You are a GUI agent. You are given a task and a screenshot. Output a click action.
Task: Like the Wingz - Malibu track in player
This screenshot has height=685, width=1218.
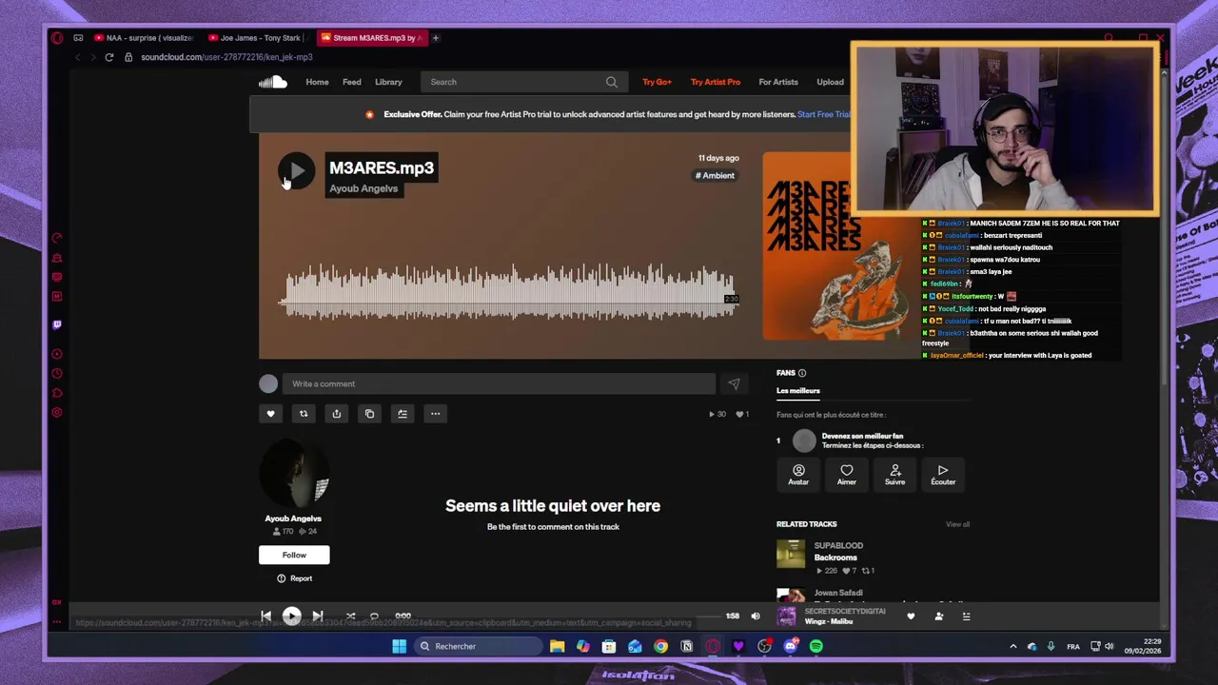[x=911, y=616]
